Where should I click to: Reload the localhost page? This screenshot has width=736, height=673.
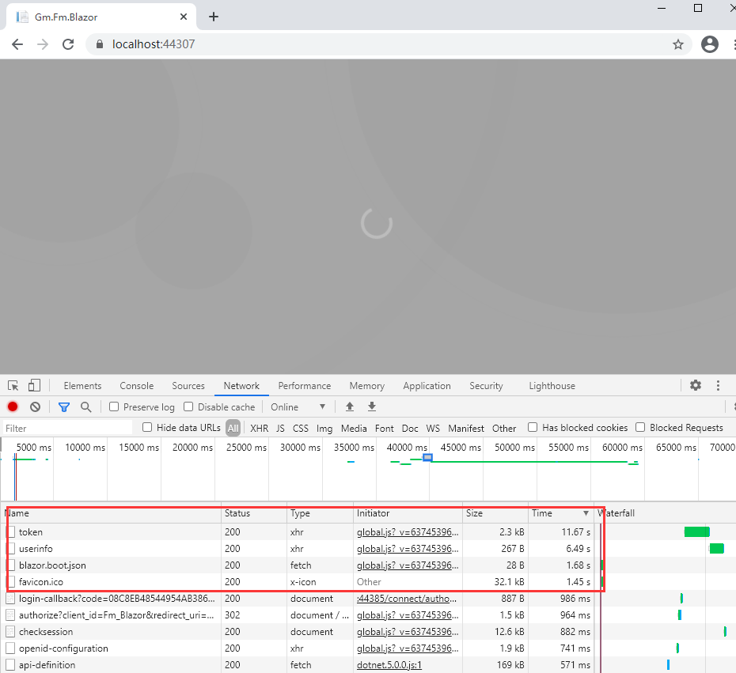69,44
